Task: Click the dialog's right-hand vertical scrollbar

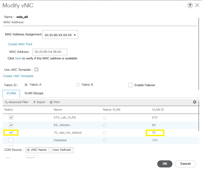Action: tap(199, 54)
